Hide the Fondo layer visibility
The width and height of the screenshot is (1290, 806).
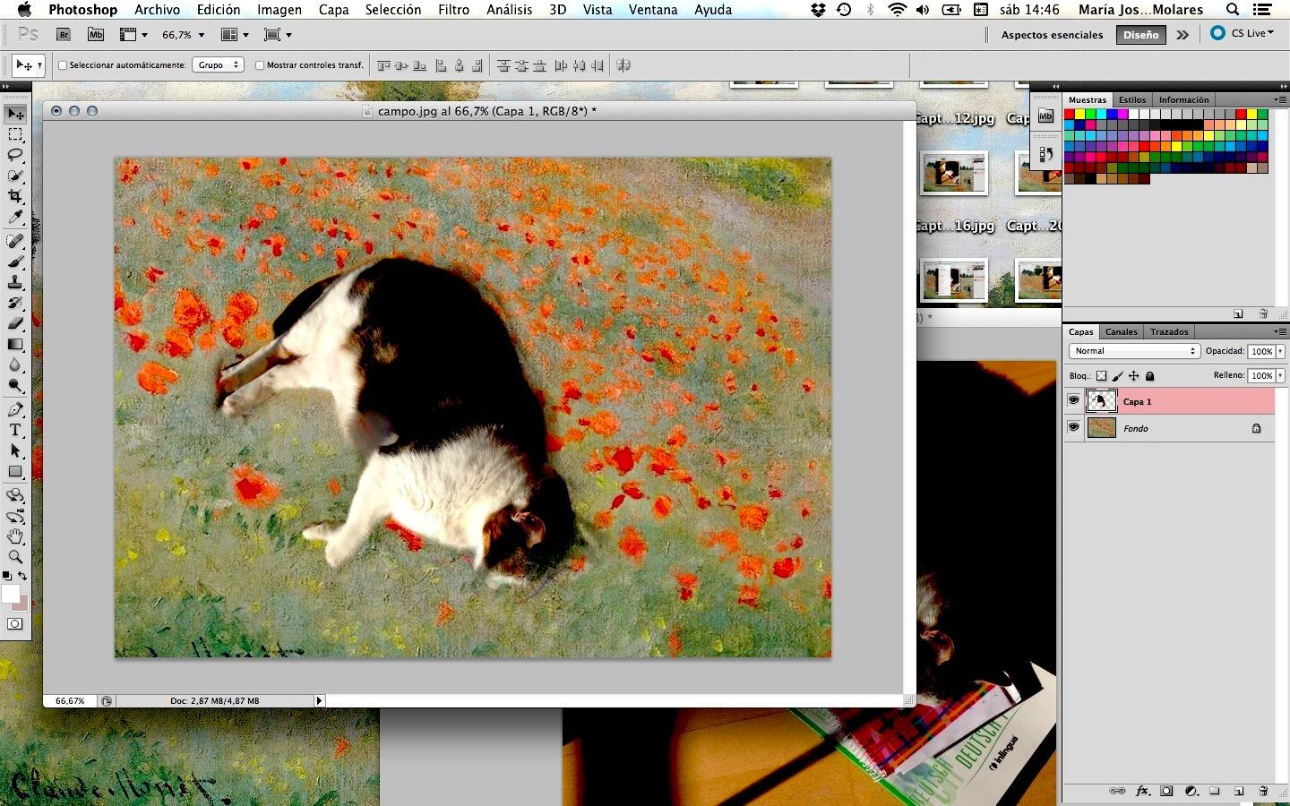click(1073, 428)
